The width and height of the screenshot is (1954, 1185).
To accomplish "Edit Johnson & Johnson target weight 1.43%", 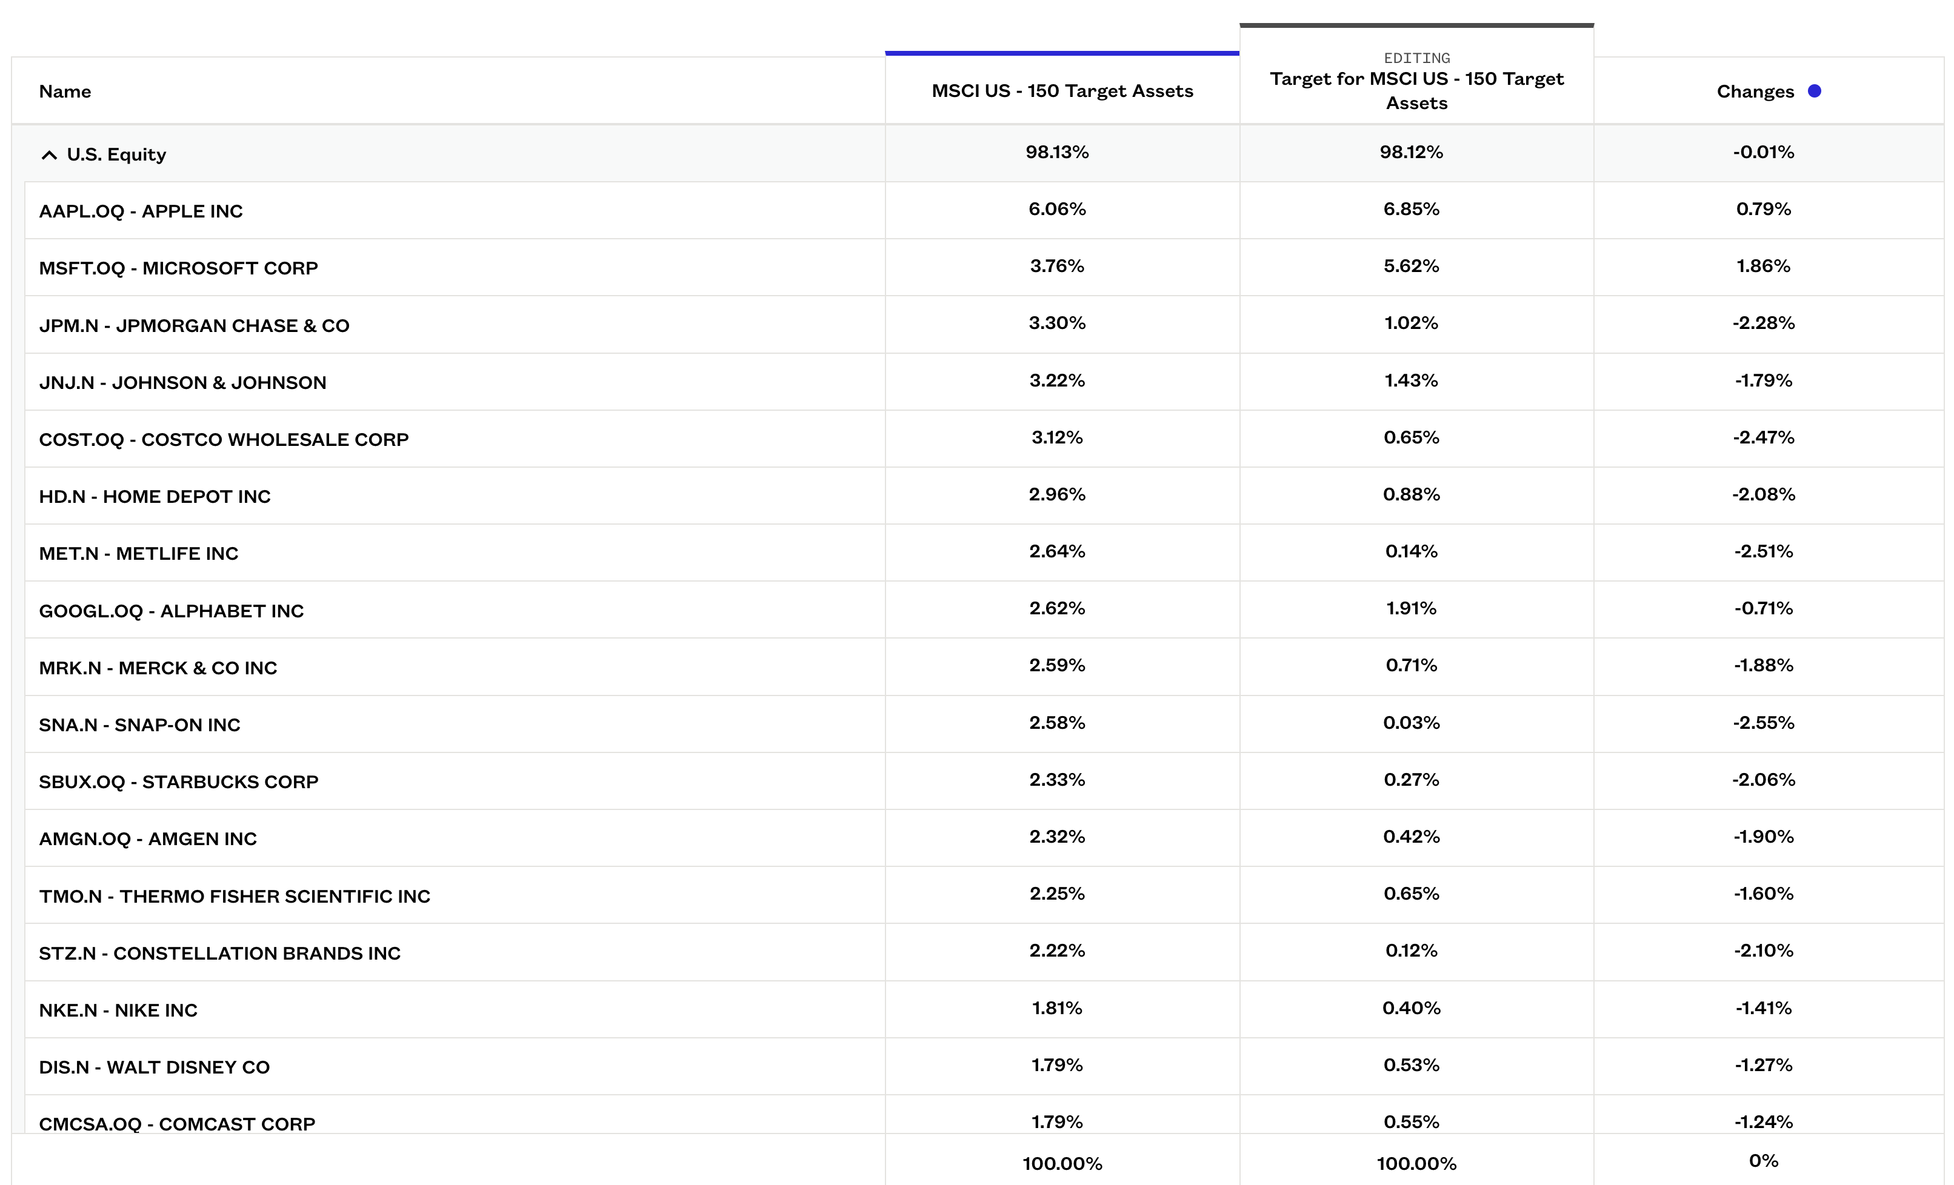I will pos(1411,380).
